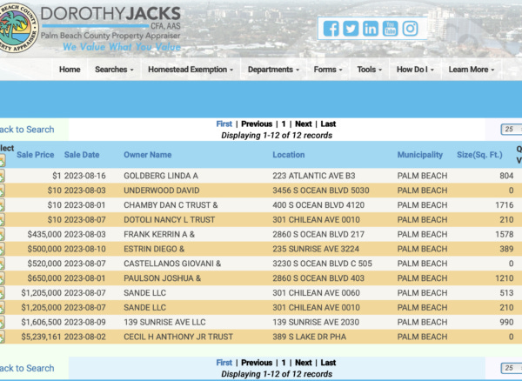Click the Palm Beach County Property Appraiser seal
Screen dimensions: 522x381
tap(17, 27)
